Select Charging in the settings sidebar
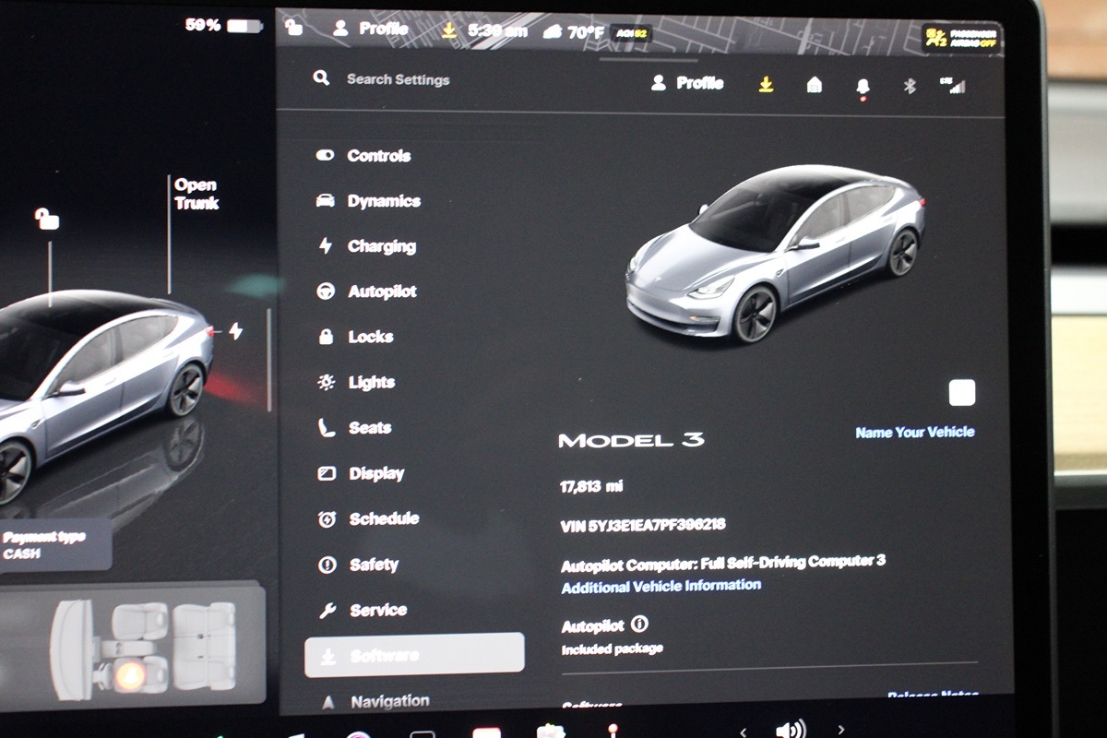 click(381, 246)
